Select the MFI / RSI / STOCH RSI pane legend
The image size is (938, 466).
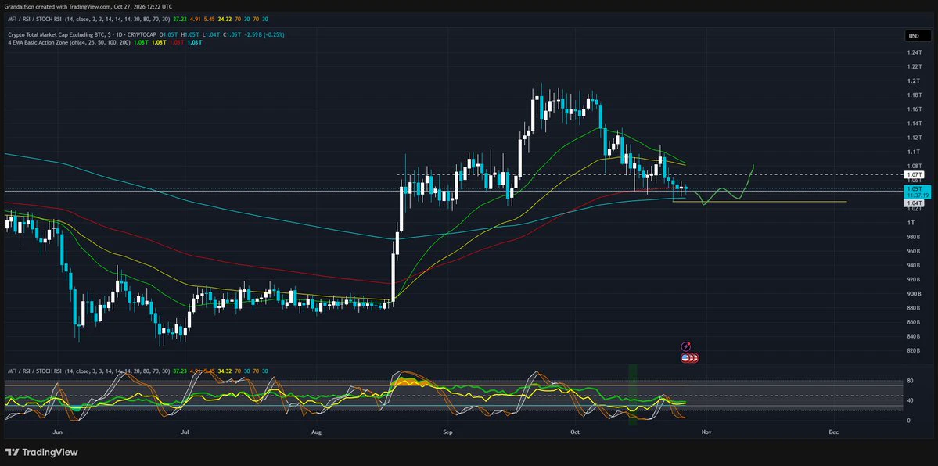[x=34, y=371]
